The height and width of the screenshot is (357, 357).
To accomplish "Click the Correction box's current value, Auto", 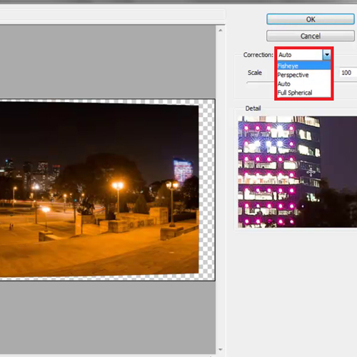I will [285, 55].
